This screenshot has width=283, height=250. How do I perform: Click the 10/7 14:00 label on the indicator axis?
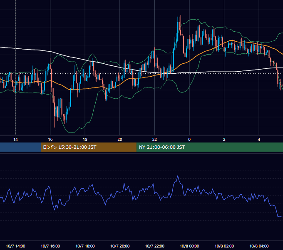tap(15, 246)
